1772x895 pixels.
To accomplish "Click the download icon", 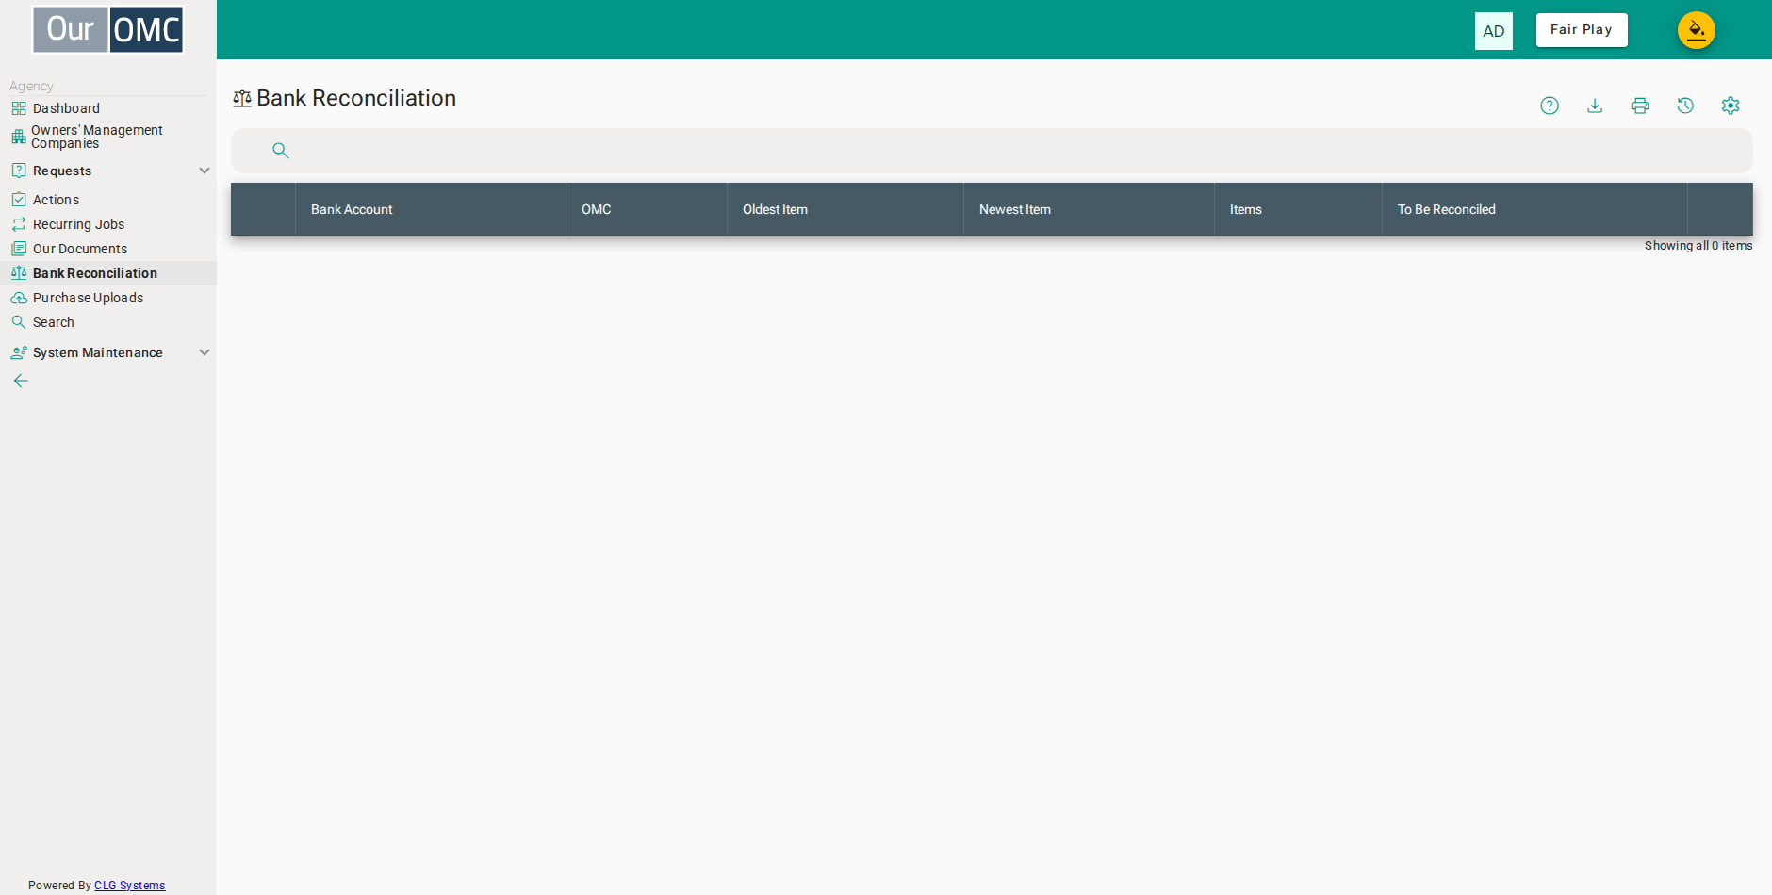I will tap(1595, 106).
